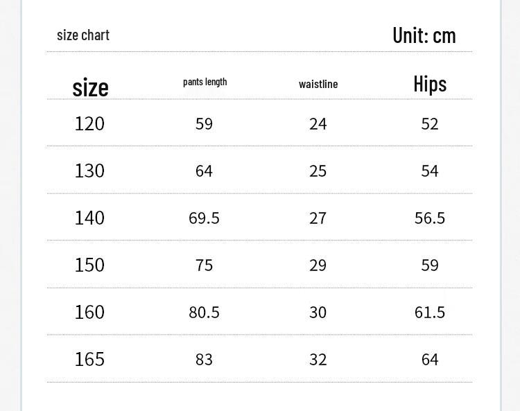This screenshot has width=520, height=411.
Task: Select size 120 row label
Action: (x=89, y=123)
